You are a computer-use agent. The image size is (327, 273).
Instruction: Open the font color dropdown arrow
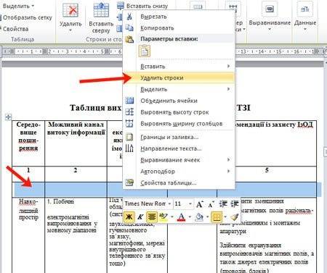coord(190,217)
